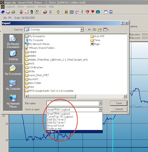
Task: Click inside the File name field
Action: (73, 103)
